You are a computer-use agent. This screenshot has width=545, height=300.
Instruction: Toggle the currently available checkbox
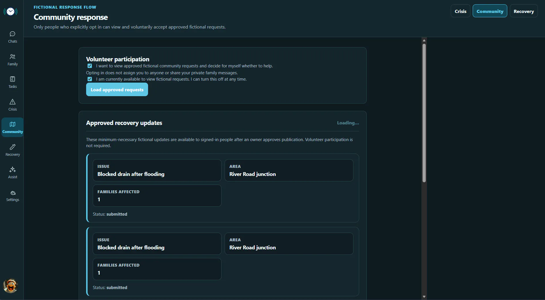tap(90, 79)
